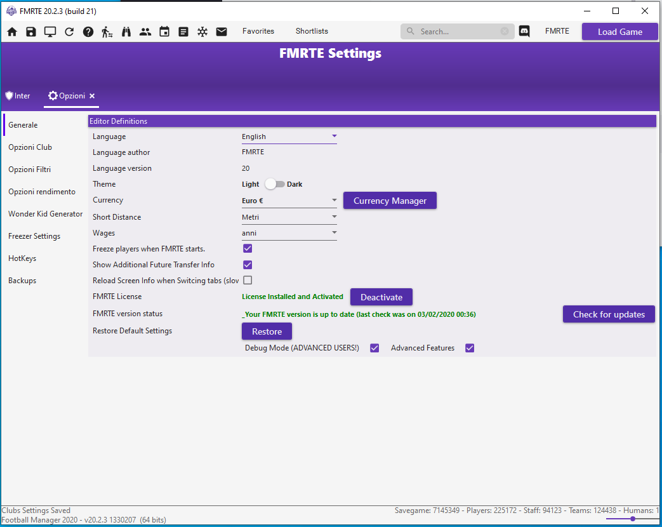Uncheck Show Additional Future Transfer Info
Viewport: 662px width, 527px height.
click(248, 264)
